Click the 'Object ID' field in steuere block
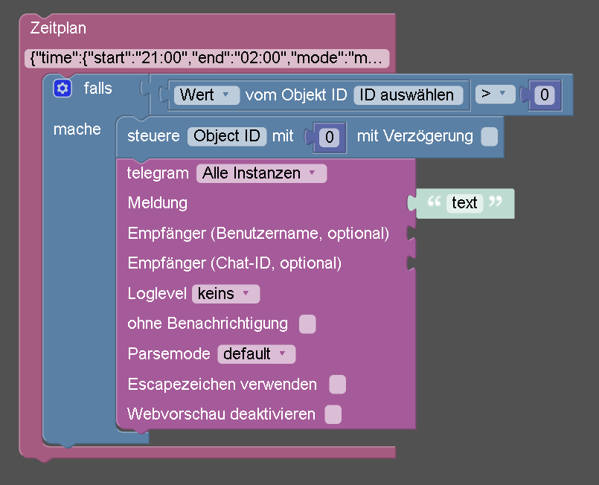The image size is (599, 485). (227, 136)
